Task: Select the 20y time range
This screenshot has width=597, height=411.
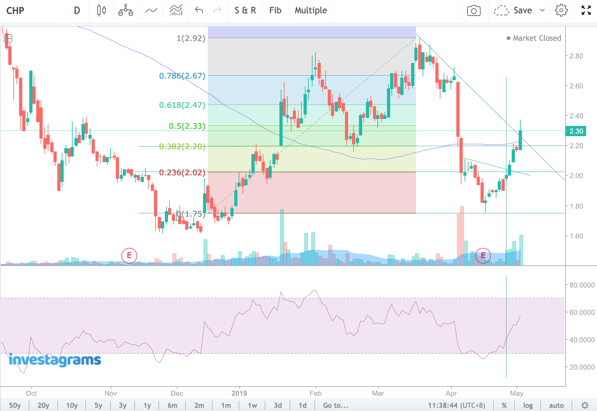Action: coord(43,405)
